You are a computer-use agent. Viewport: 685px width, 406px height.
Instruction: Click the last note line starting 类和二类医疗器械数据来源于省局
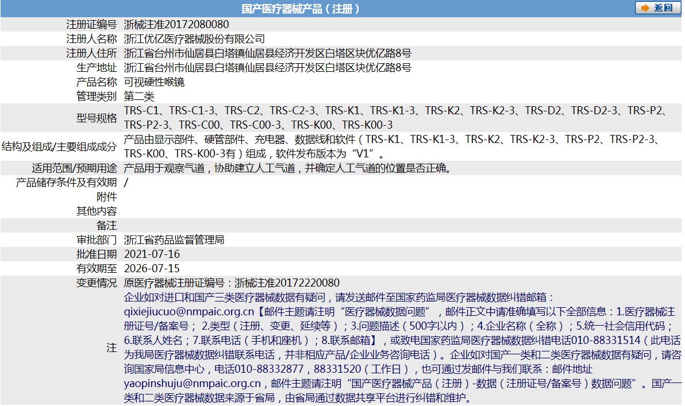[x=298, y=398]
